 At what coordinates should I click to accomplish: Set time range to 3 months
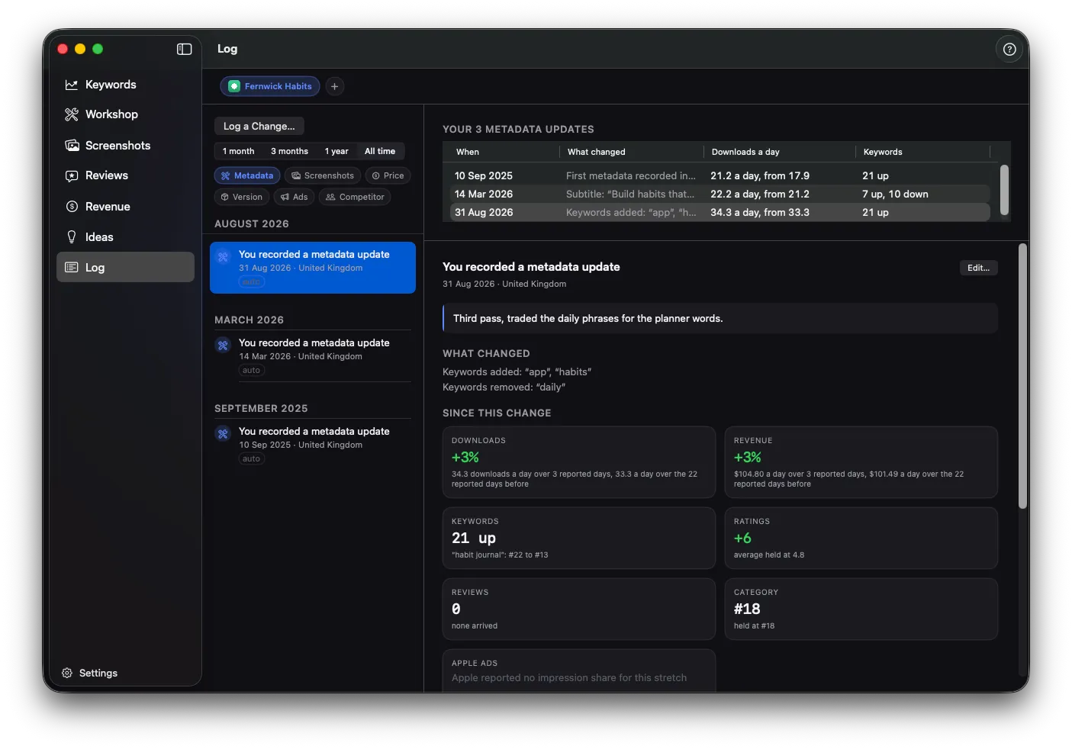click(x=289, y=151)
